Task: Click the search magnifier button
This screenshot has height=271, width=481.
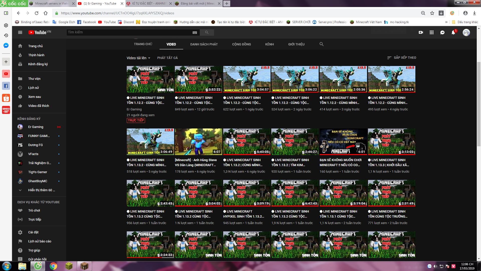Action: pos(207,32)
